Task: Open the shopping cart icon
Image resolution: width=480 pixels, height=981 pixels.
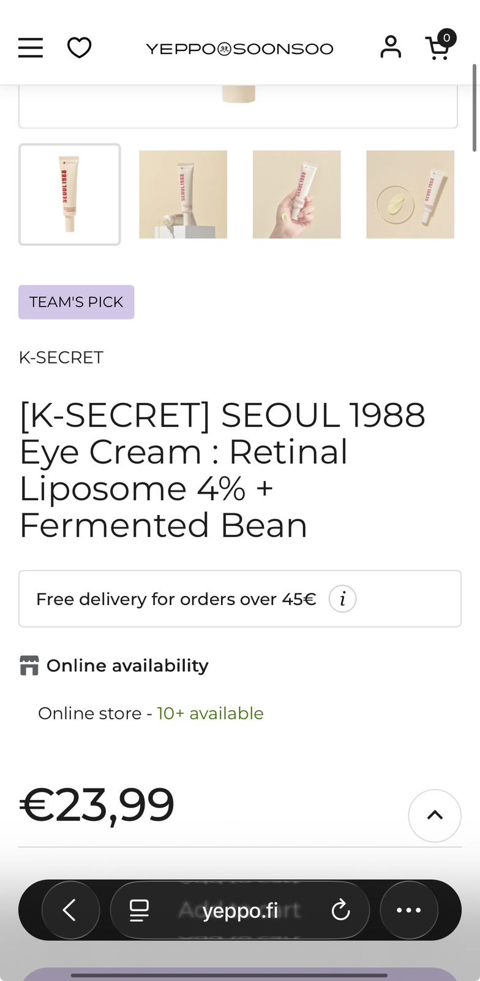Action: pos(438,47)
